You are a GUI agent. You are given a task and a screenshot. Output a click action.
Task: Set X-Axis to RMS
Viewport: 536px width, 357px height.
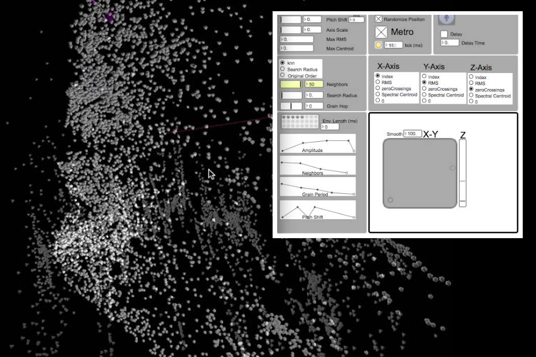pyautogui.click(x=377, y=82)
